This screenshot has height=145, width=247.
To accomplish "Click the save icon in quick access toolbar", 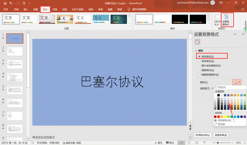I will click(x=5, y=3).
